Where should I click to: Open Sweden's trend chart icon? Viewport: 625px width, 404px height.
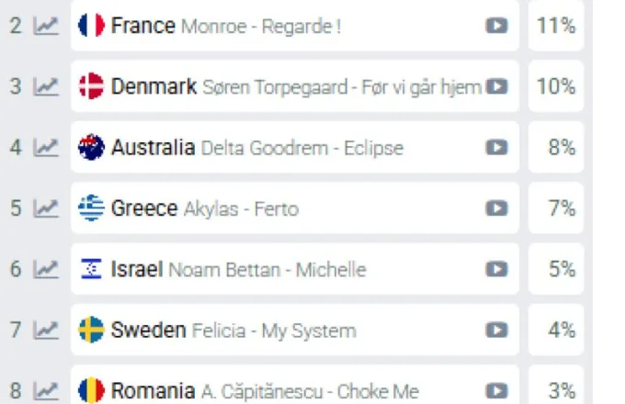tap(45, 330)
